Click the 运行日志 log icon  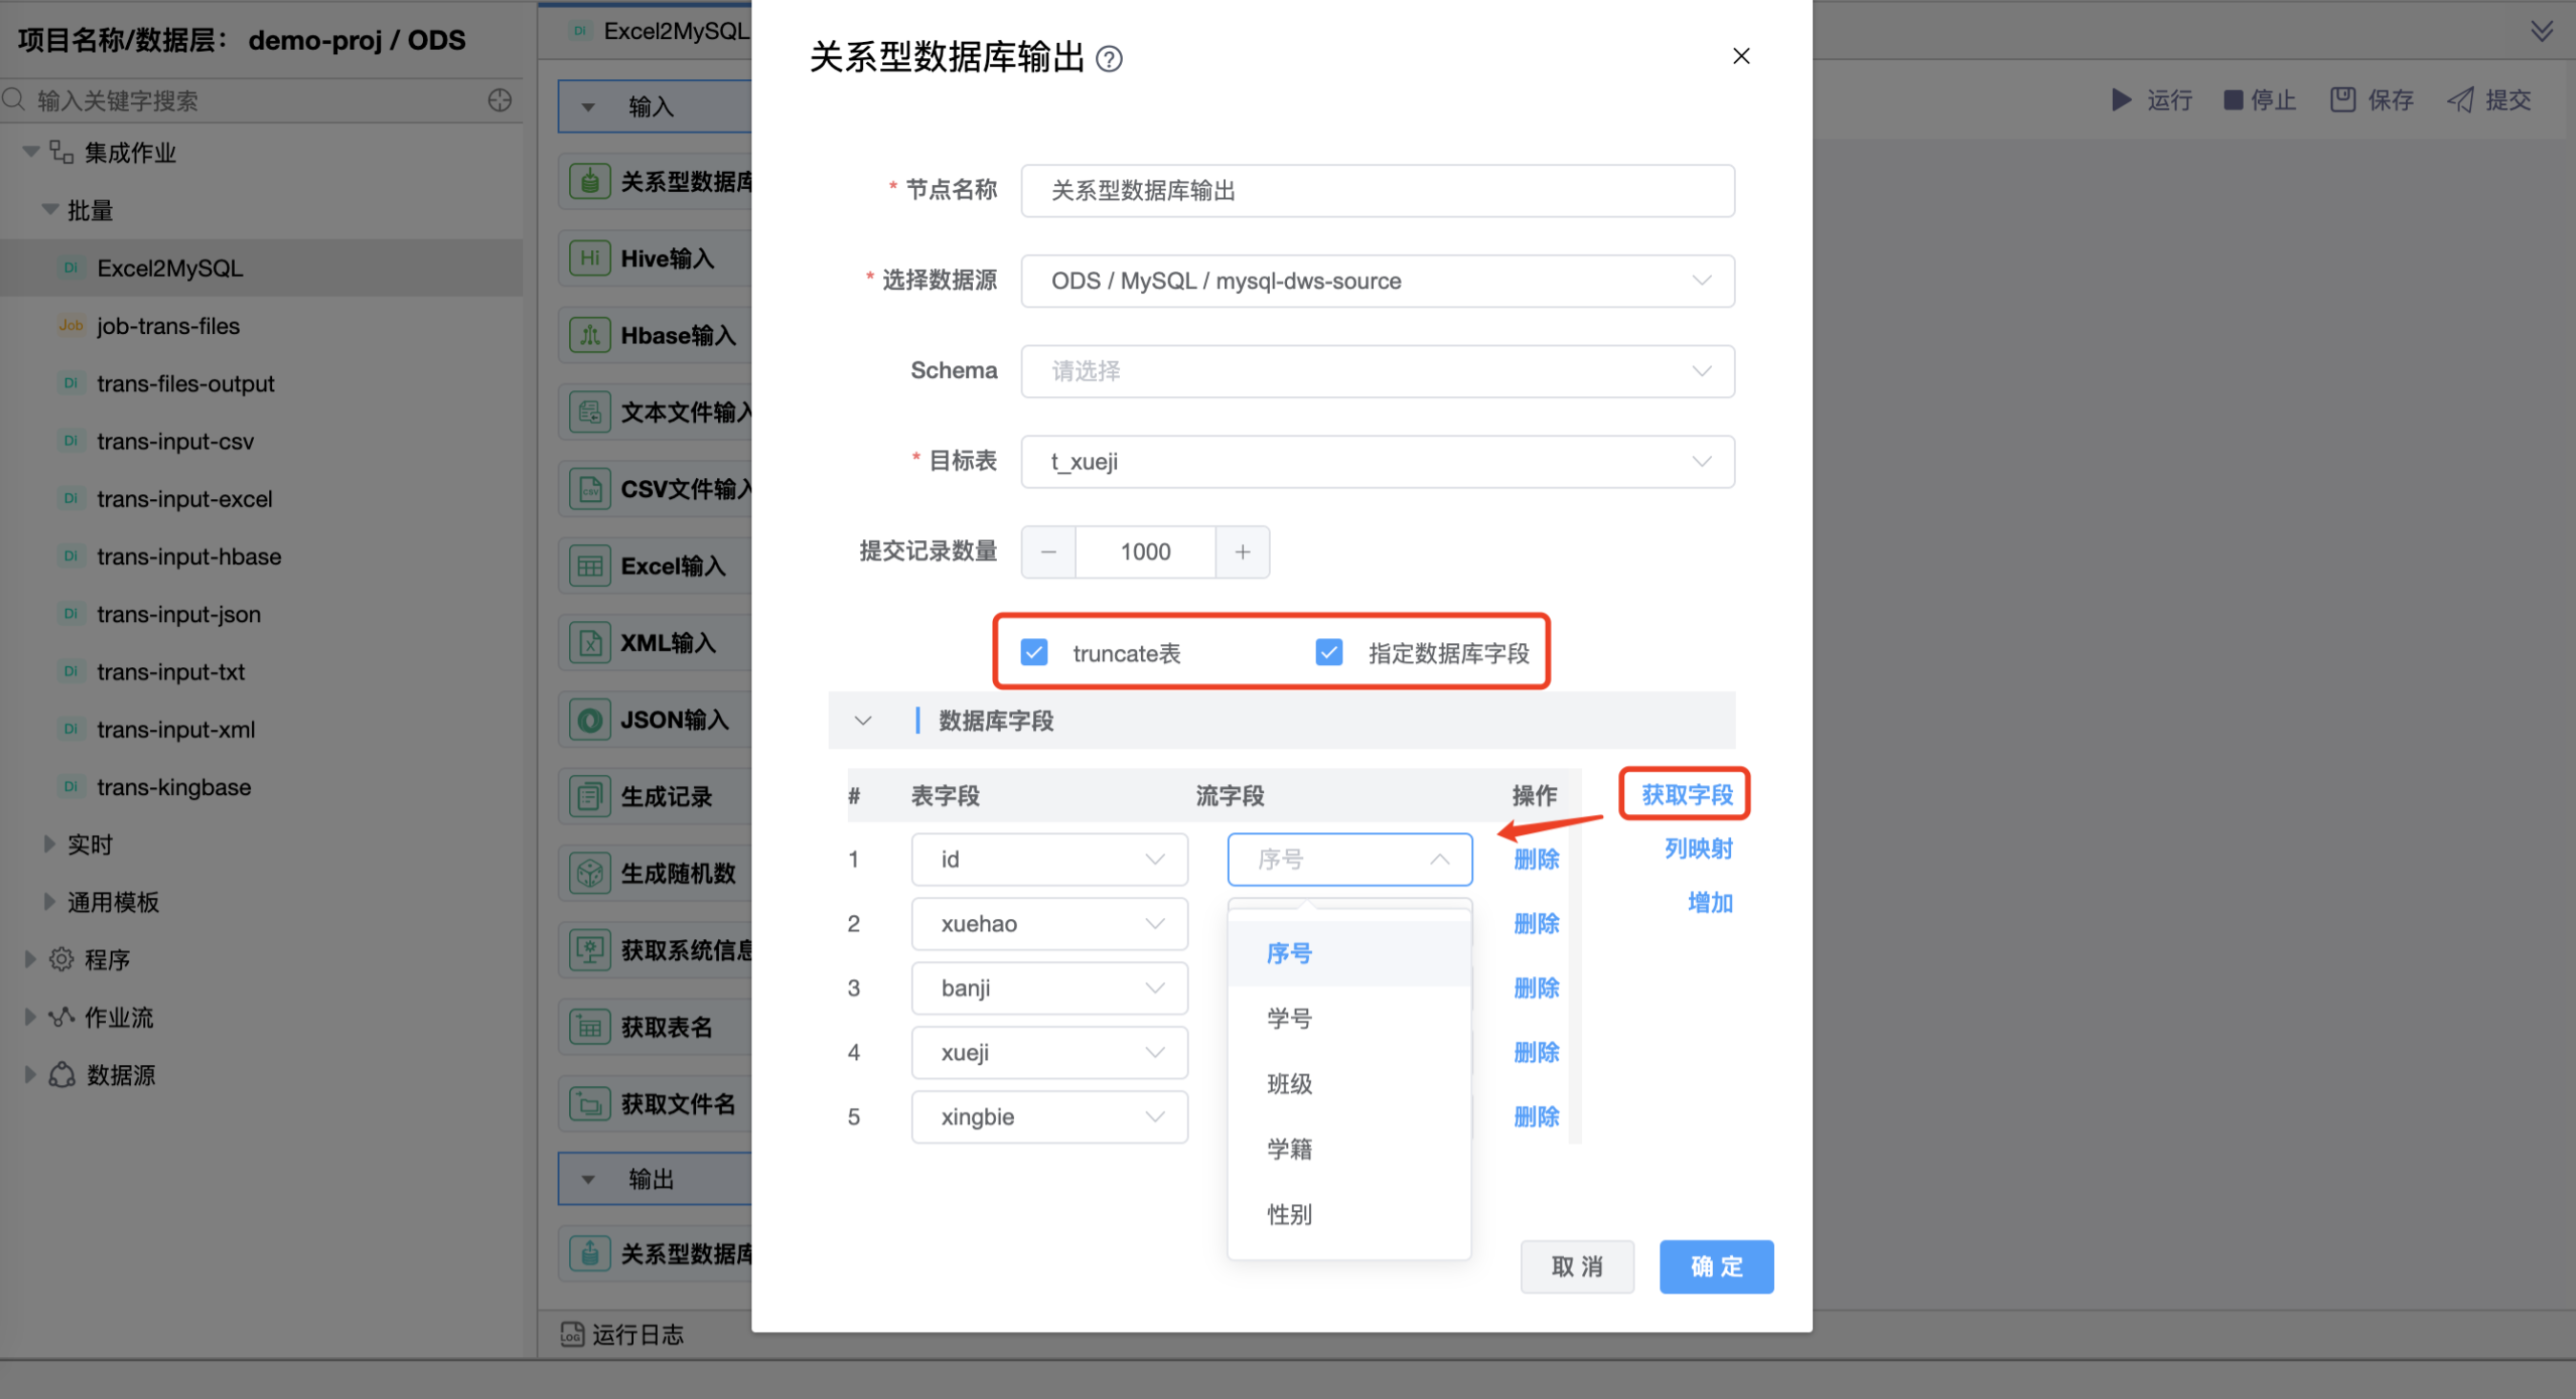572,1334
